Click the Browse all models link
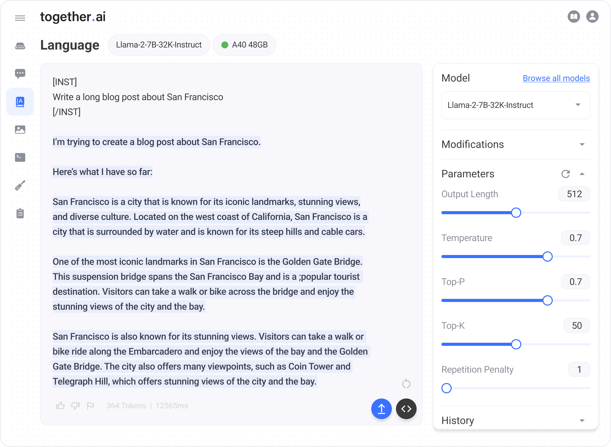Viewport: 611px width, 447px height. click(556, 78)
